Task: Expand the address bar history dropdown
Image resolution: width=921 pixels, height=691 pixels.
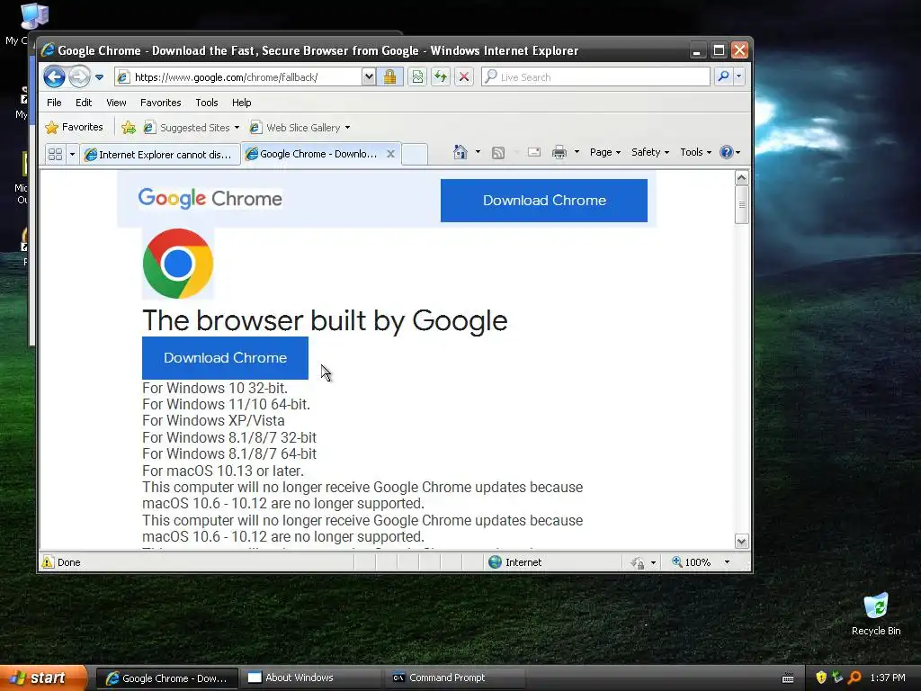Action: click(x=368, y=77)
